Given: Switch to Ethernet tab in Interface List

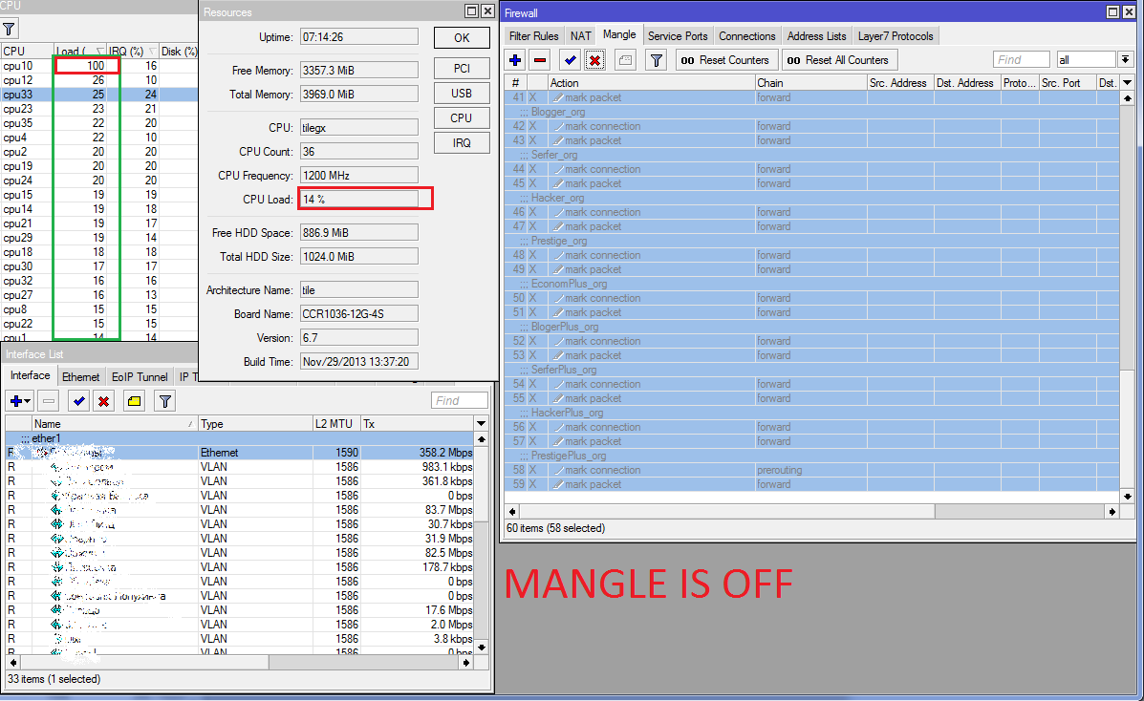Looking at the screenshot, I should tap(80, 376).
